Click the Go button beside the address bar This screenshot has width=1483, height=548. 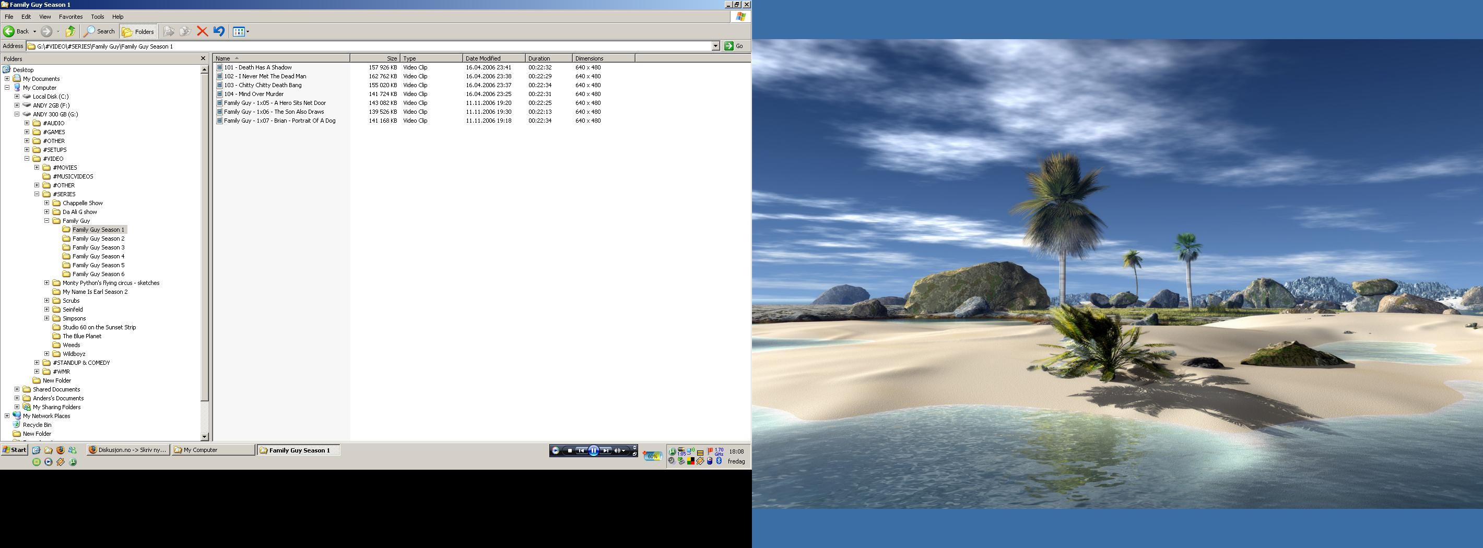(734, 46)
